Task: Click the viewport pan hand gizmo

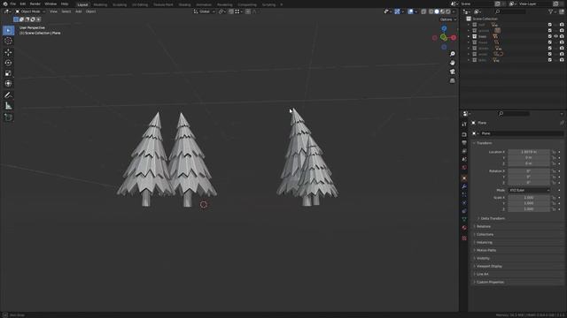Action: 453,63
